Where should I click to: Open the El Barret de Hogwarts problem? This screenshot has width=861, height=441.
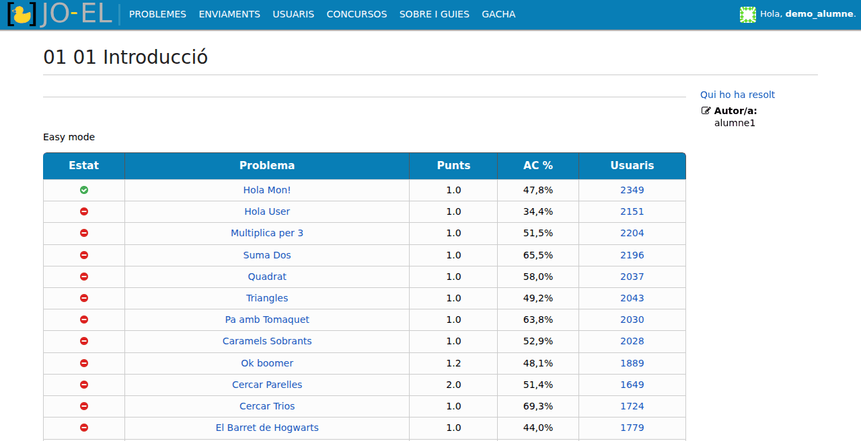[267, 428]
